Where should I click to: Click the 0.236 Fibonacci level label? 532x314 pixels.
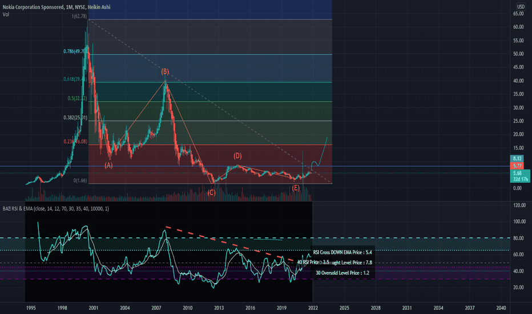[75, 142]
